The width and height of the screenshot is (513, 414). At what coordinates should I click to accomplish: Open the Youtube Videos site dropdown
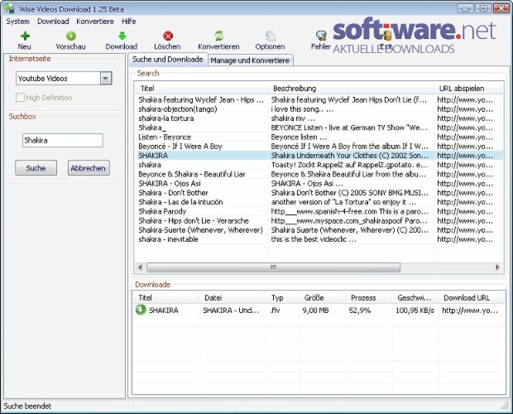pyautogui.click(x=106, y=78)
